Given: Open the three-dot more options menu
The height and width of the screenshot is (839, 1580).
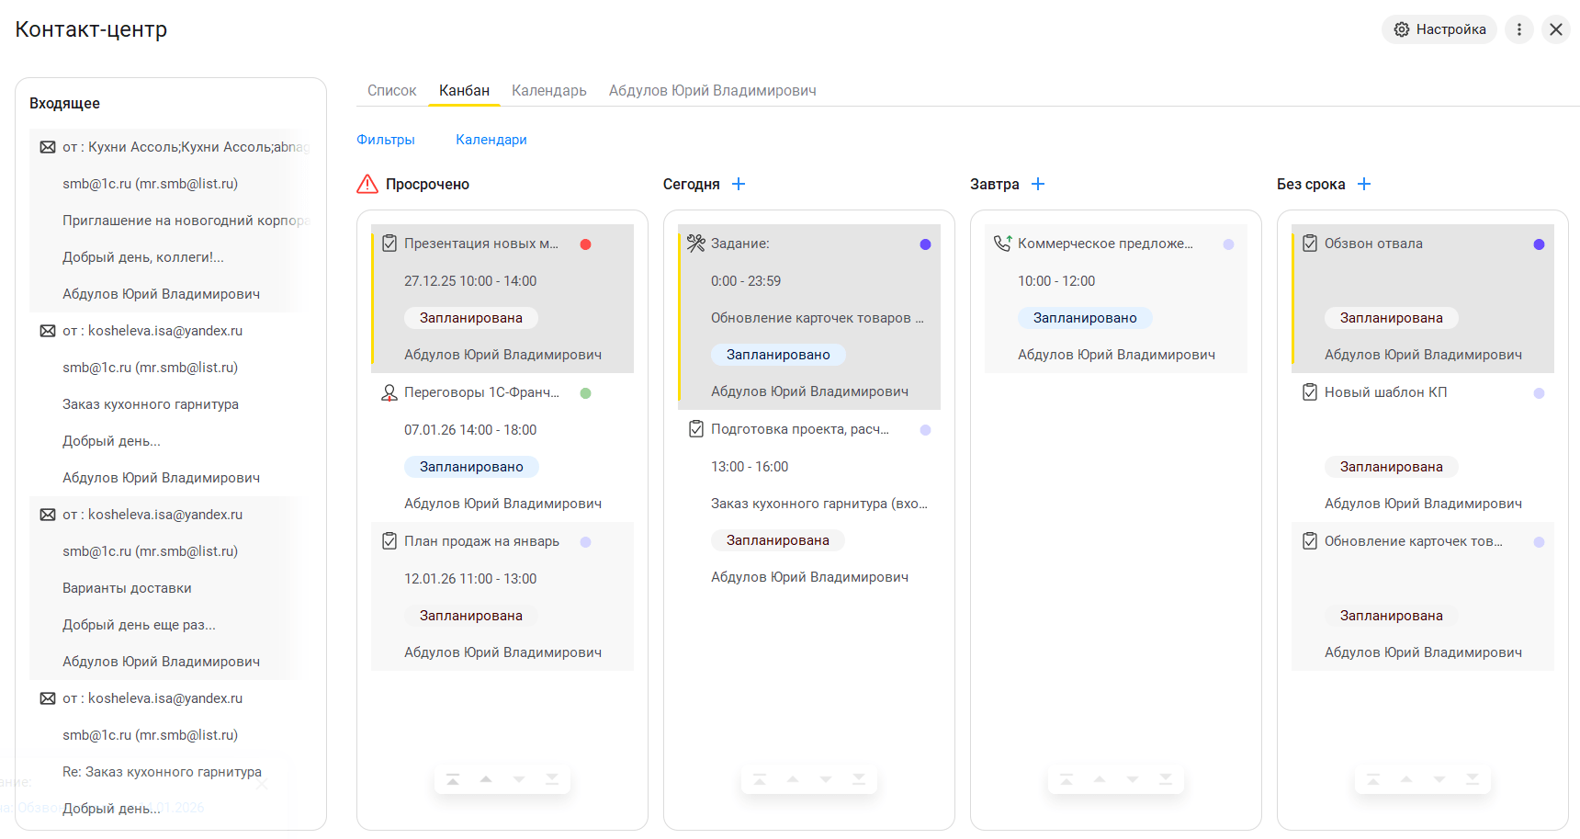Looking at the screenshot, I should coord(1518,29).
